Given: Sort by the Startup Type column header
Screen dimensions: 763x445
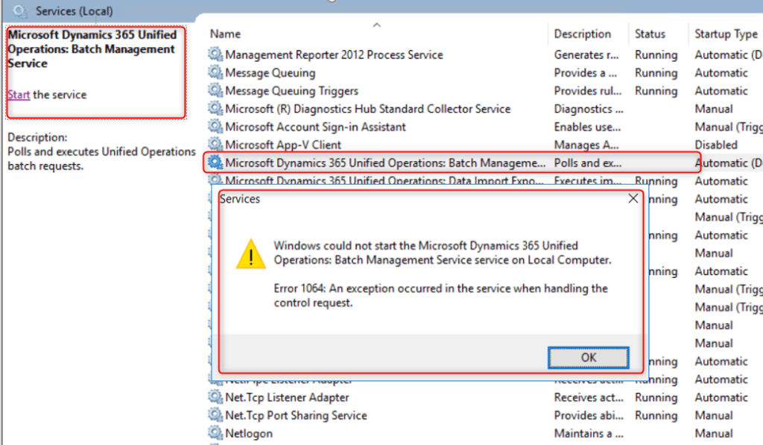Looking at the screenshot, I should 726,34.
